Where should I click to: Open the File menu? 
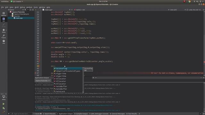coord(3,7)
